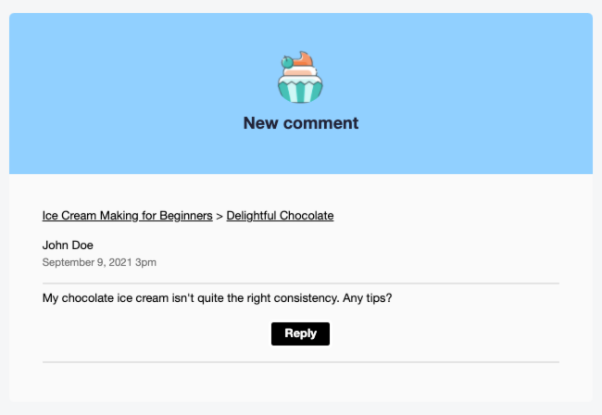Click the divider line above the comment
Screen dimensions: 602x415
click(x=301, y=283)
